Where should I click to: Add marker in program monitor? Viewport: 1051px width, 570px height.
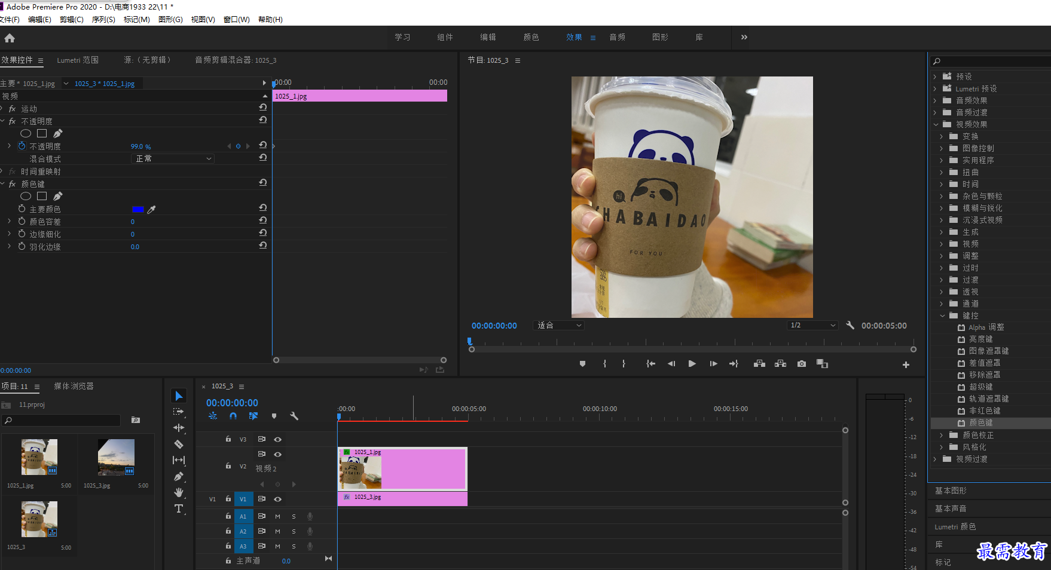[582, 364]
